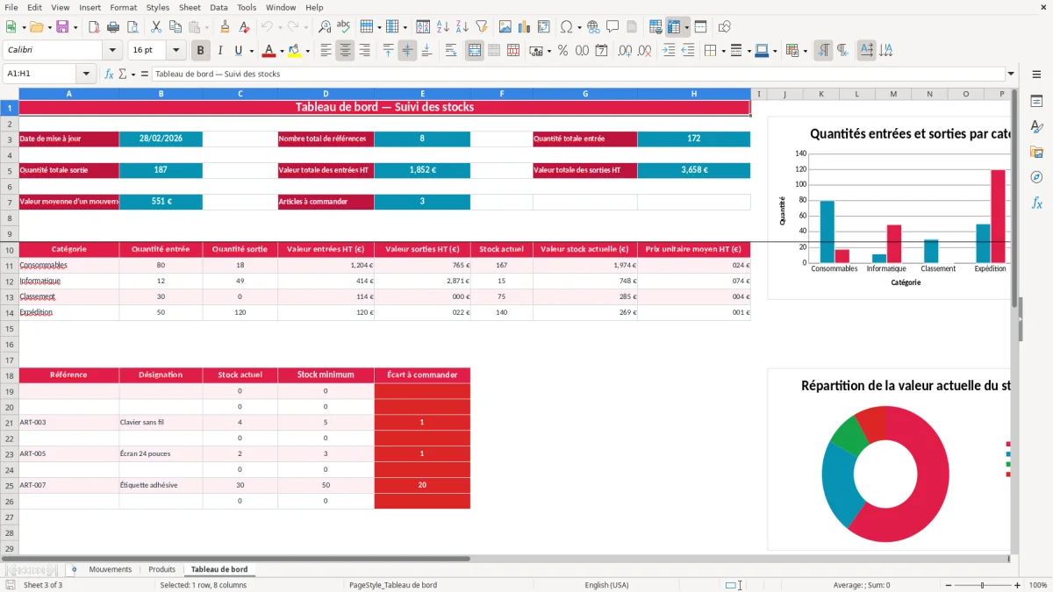Sort ascending with the A-Z icon
Screen dimensions: 1053x592
[443, 27]
